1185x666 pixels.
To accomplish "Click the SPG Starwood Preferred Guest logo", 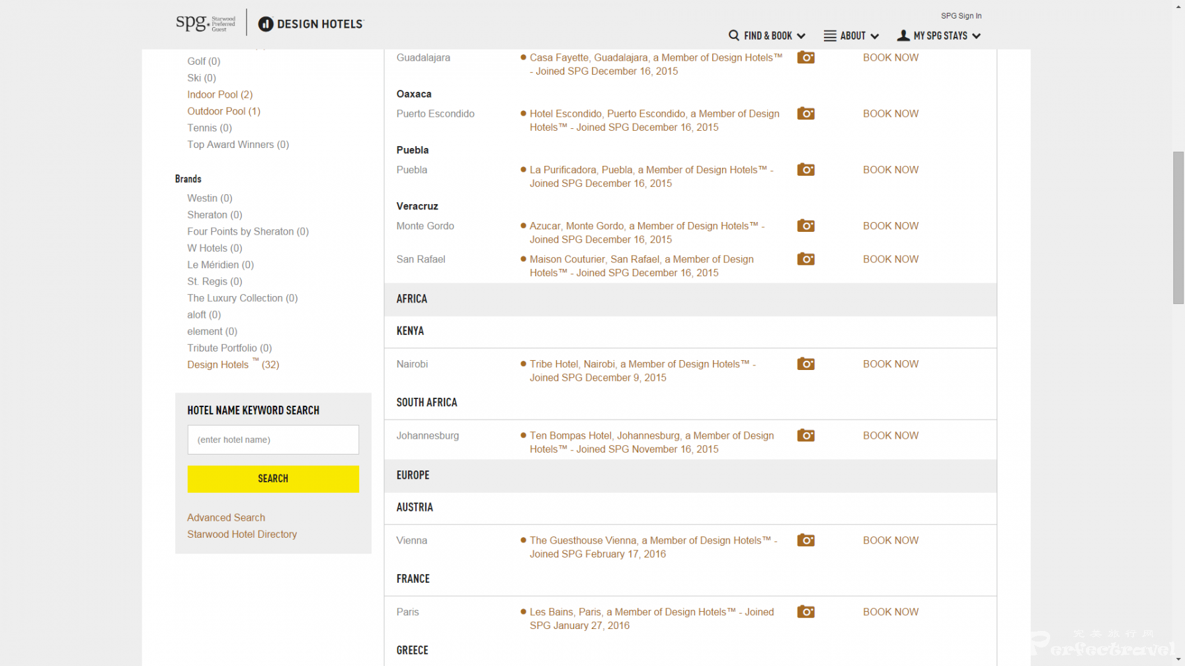I will coord(206,23).
